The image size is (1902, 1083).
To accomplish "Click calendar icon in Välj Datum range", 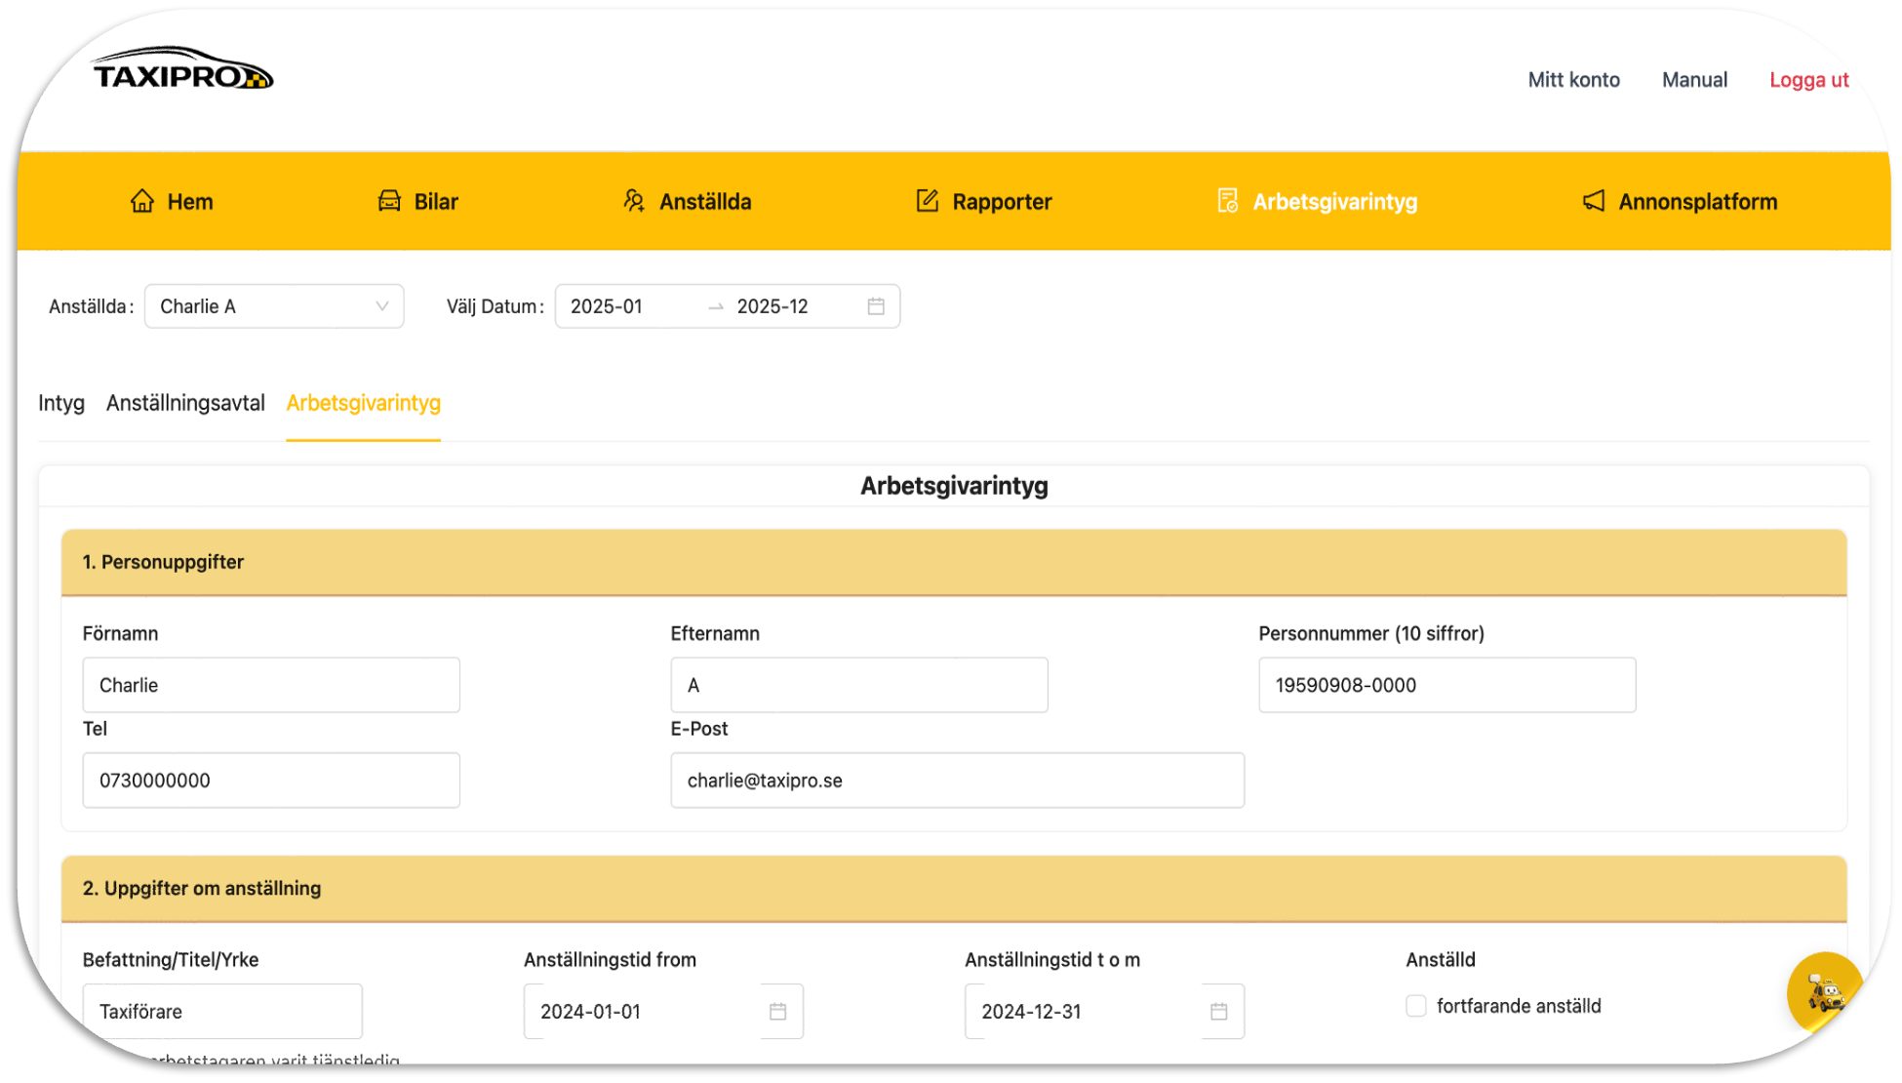I will pyautogui.click(x=876, y=306).
